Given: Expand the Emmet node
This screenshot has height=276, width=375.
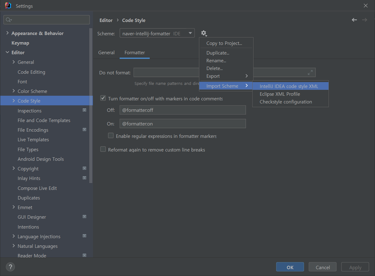Looking at the screenshot, I should 14,207.
